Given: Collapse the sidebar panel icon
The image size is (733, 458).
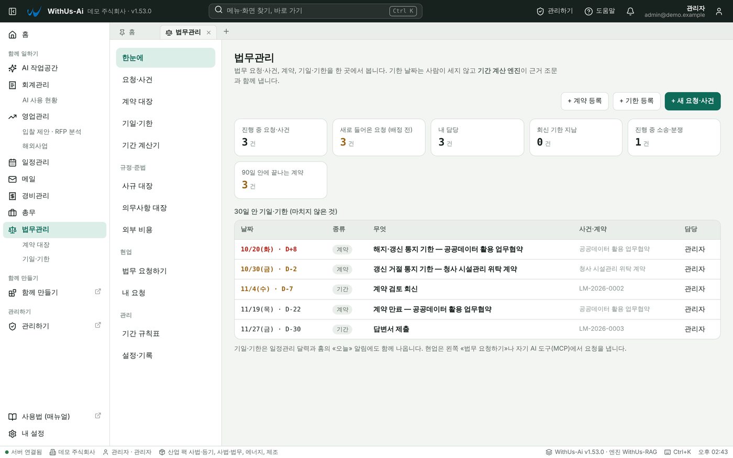Looking at the screenshot, I should coord(13,11).
